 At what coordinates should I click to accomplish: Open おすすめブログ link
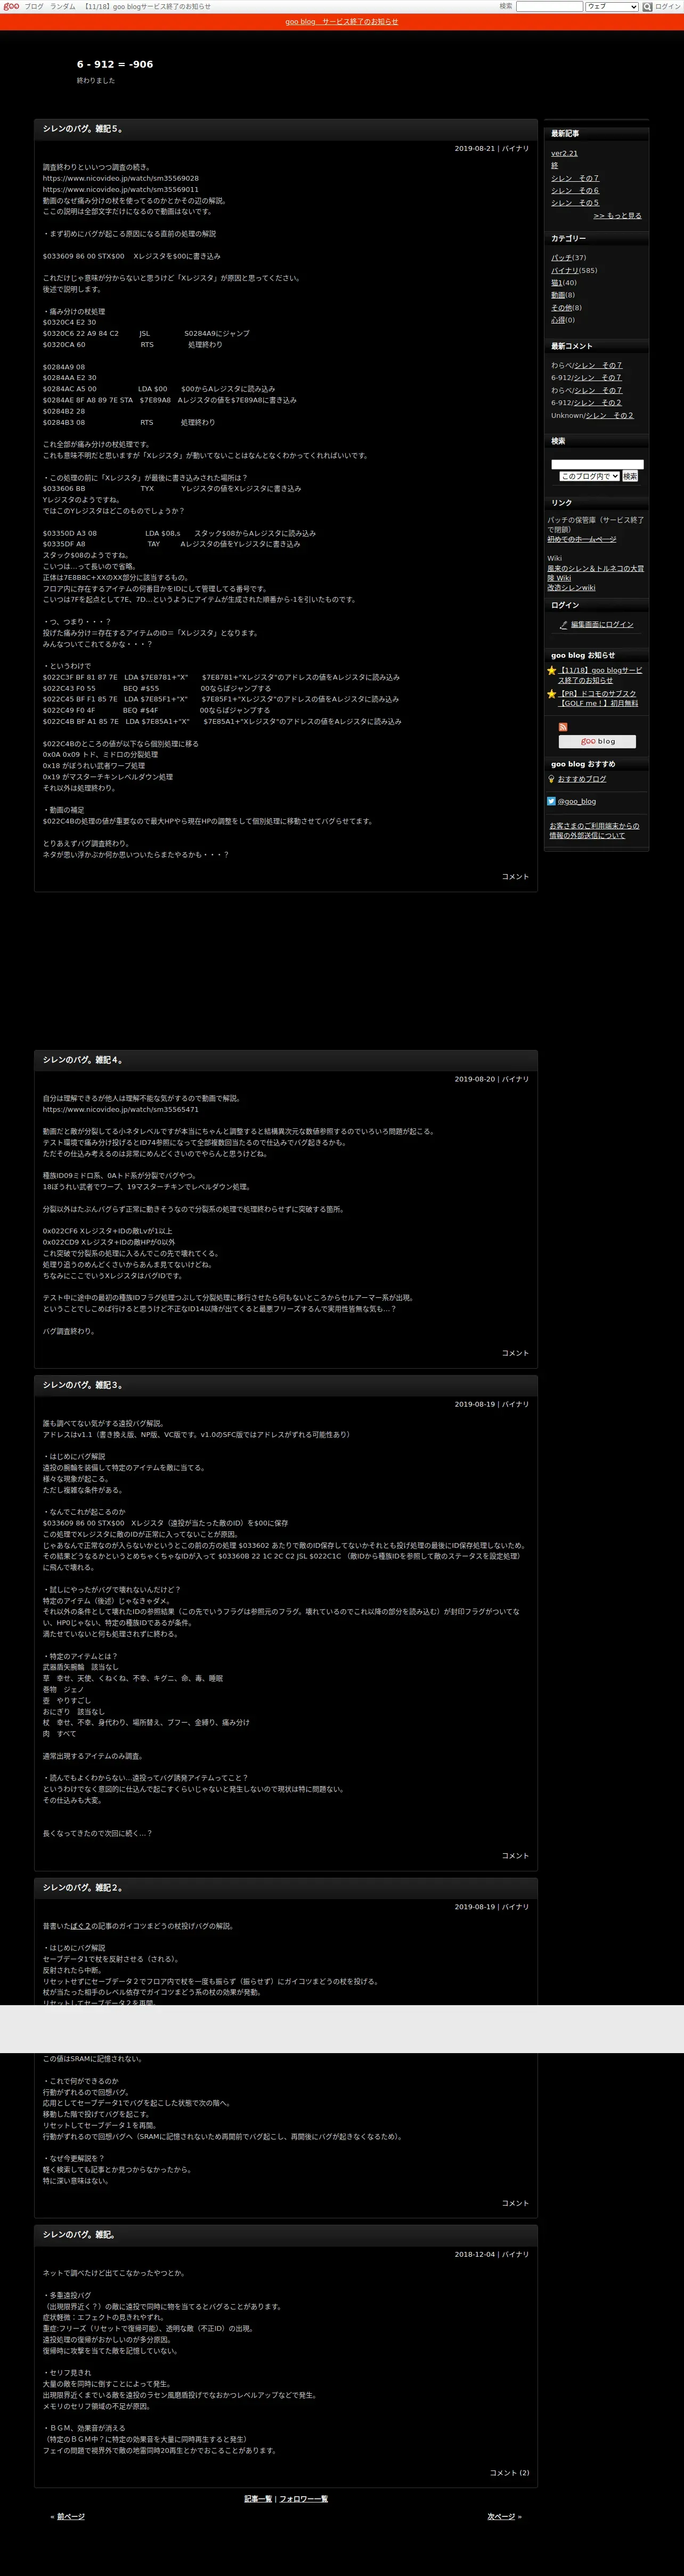click(582, 779)
